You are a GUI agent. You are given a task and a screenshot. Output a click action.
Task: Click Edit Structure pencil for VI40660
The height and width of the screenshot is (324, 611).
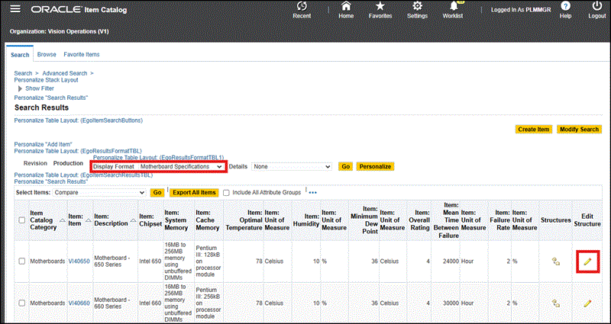587,303
